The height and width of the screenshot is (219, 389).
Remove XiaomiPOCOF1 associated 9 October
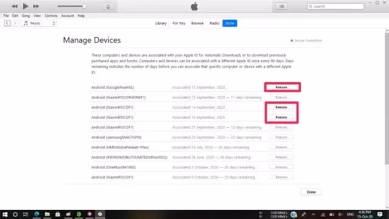click(x=281, y=177)
